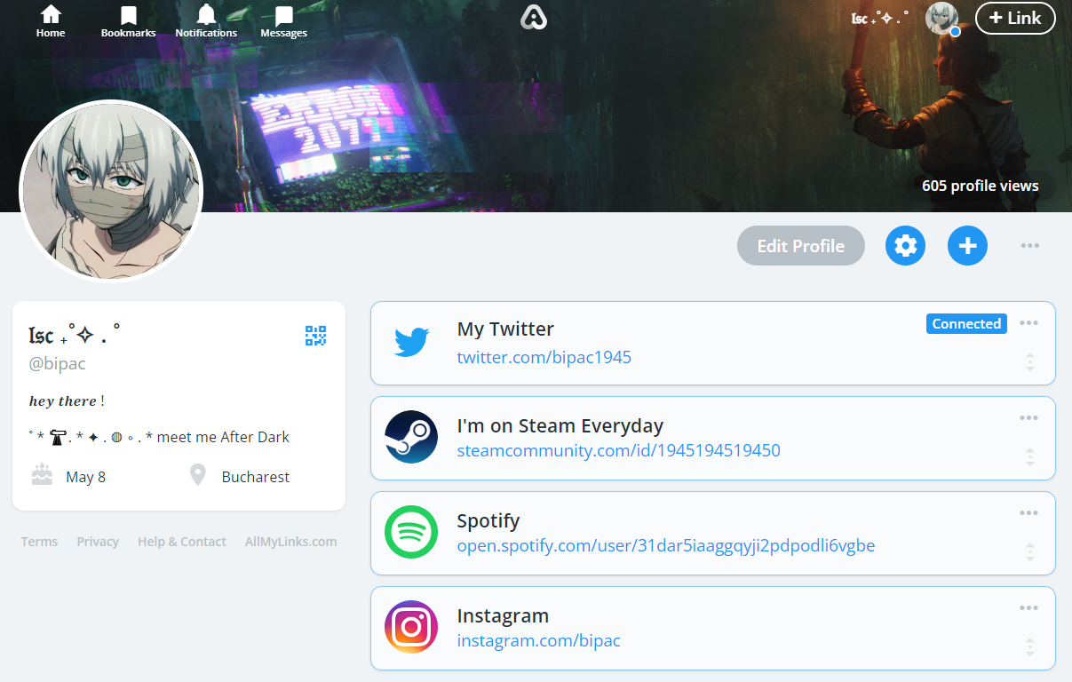Click Edit Profile button

[800, 246]
